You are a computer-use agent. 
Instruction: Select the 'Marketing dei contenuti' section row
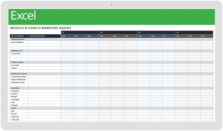(111, 74)
